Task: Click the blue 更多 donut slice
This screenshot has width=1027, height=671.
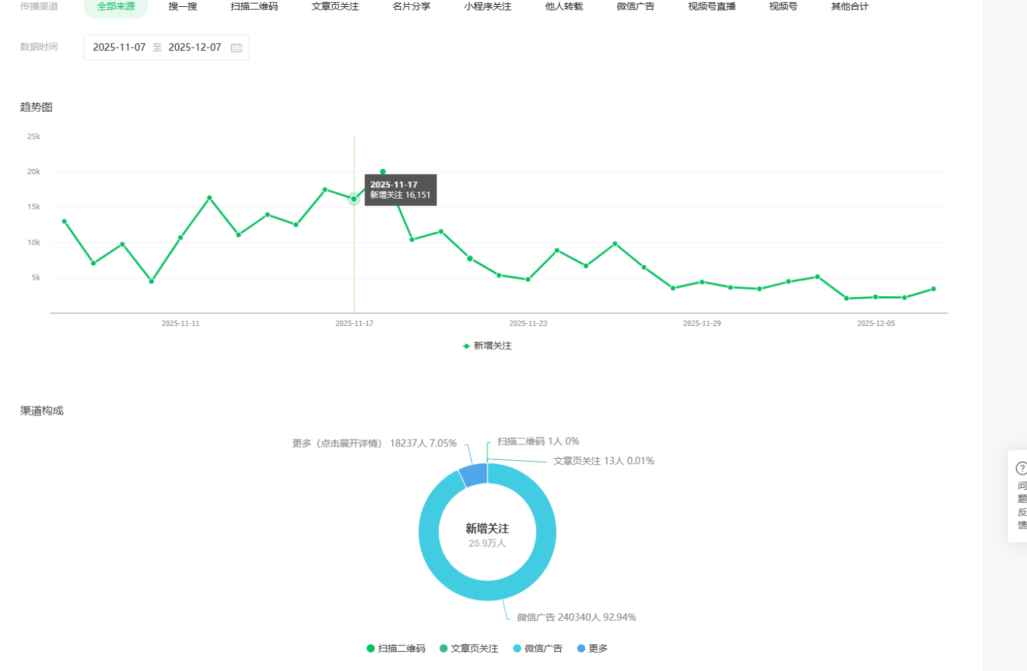Action: [474, 475]
